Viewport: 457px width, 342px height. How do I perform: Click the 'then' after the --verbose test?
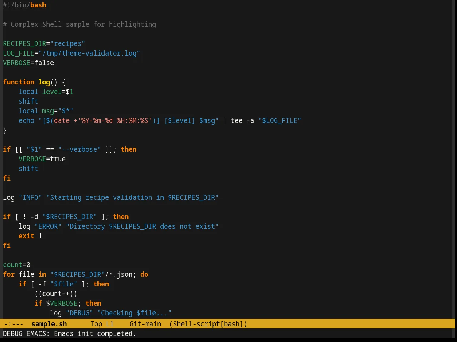[129, 149]
